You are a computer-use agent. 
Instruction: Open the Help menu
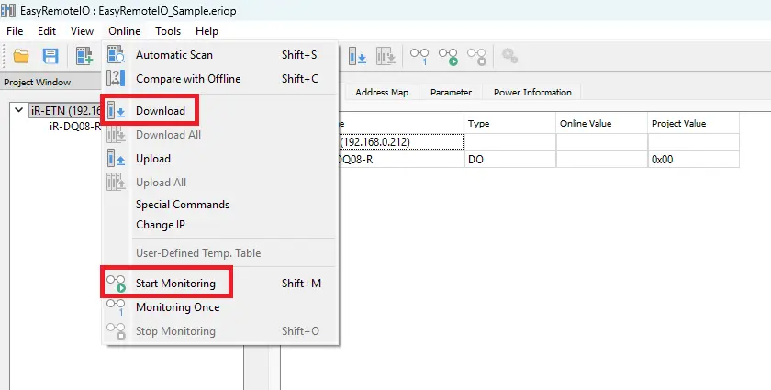(x=207, y=31)
